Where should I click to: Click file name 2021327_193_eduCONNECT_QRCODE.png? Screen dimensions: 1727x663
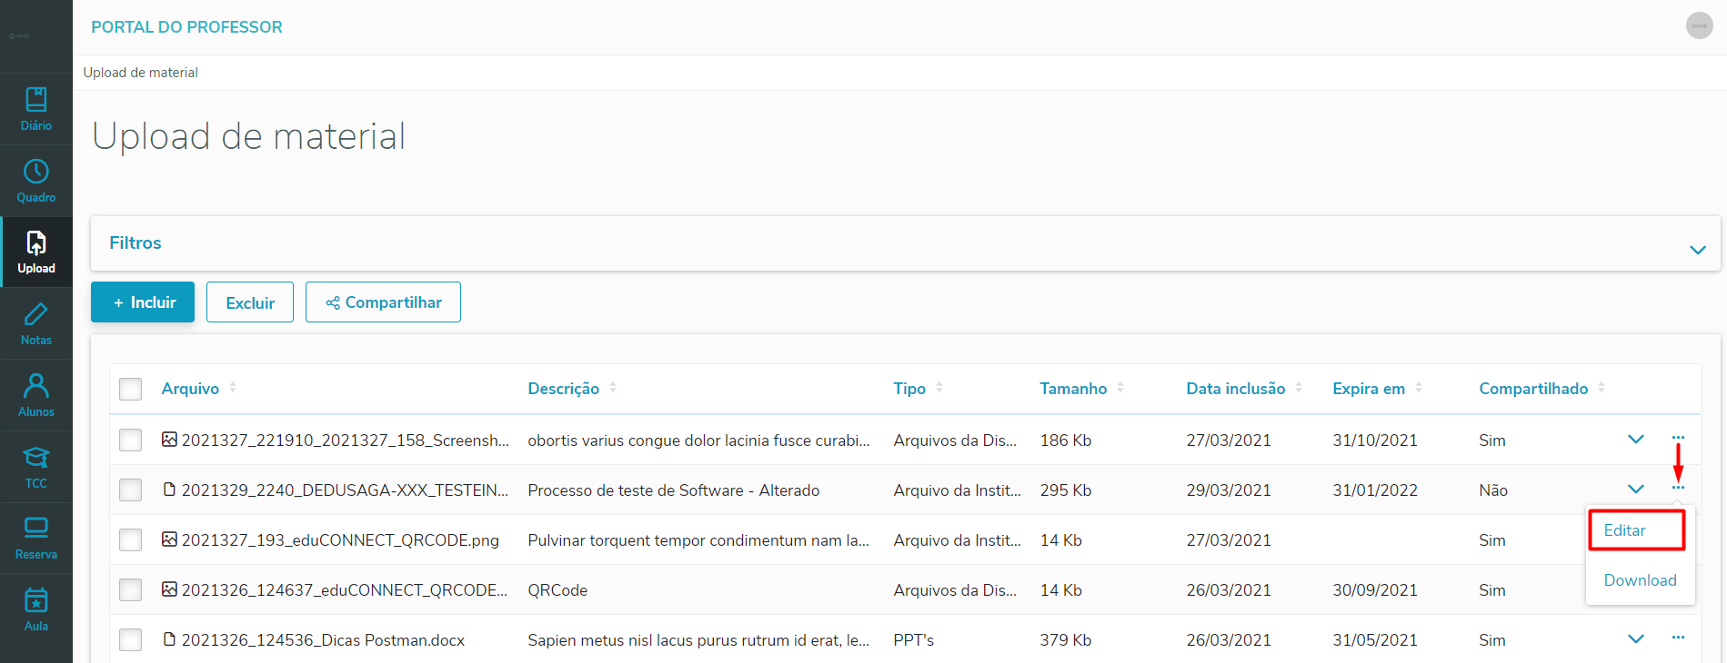(340, 540)
